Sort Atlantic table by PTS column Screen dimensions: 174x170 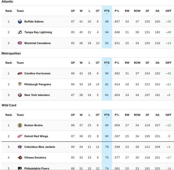point(107,11)
